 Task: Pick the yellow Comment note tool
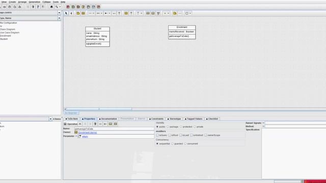[175, 13]
